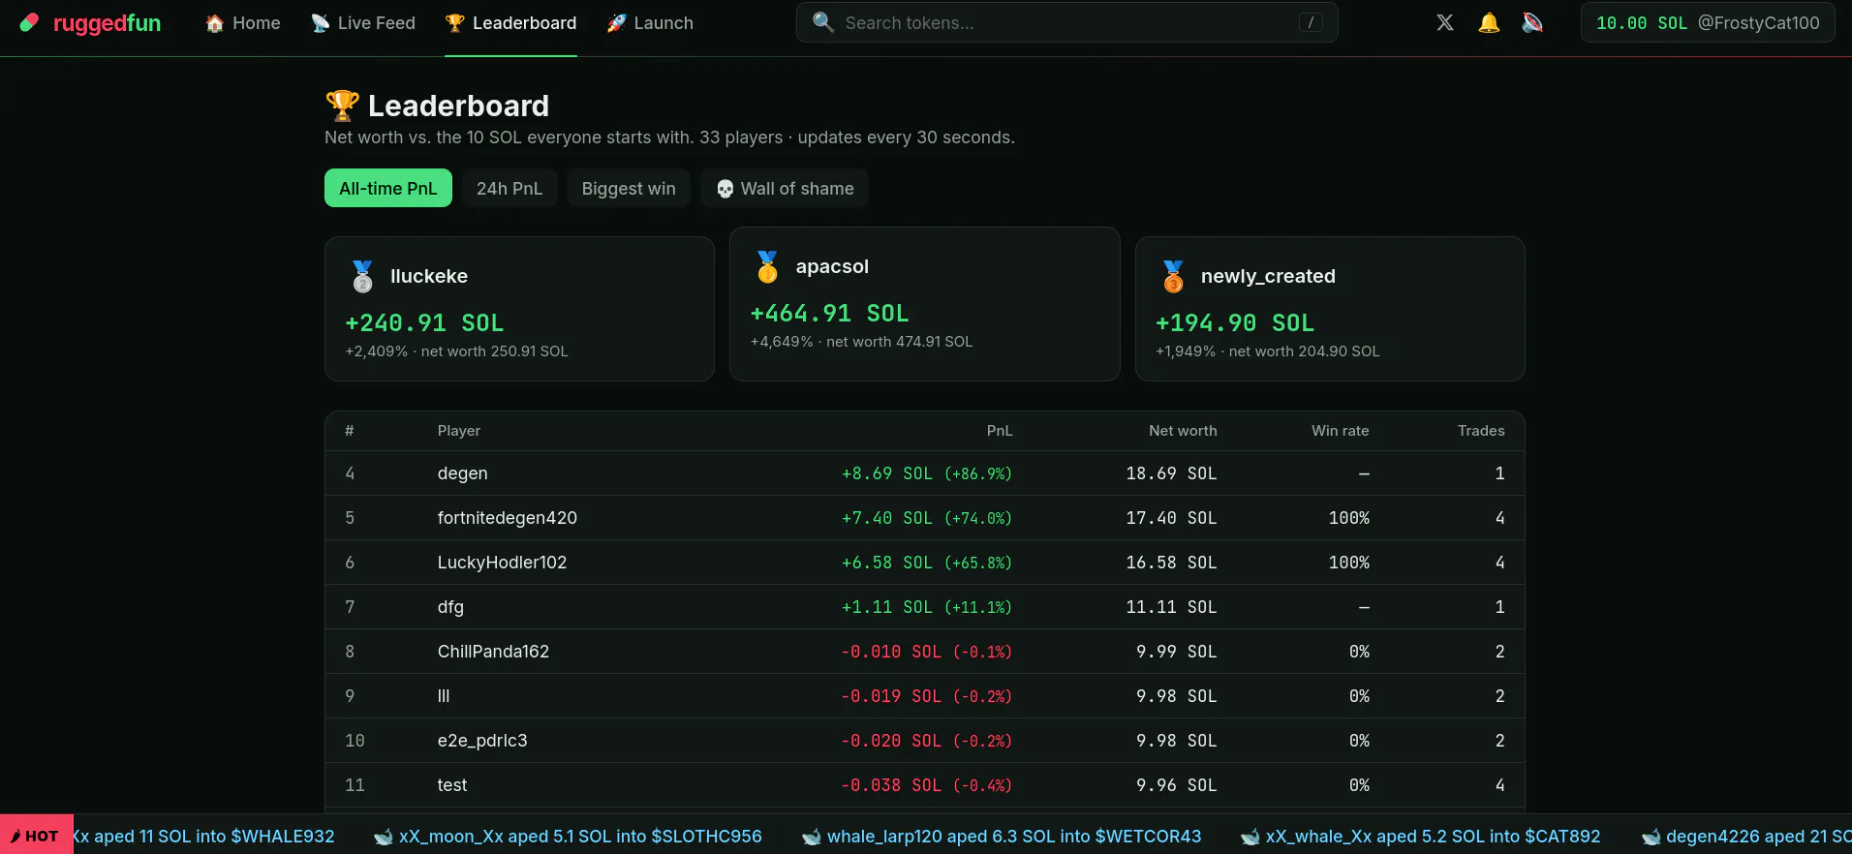Image resolution: width=1852 pixels, height=854 pixels.
Task: Click the PnL column header
Action: (1000, 431)
